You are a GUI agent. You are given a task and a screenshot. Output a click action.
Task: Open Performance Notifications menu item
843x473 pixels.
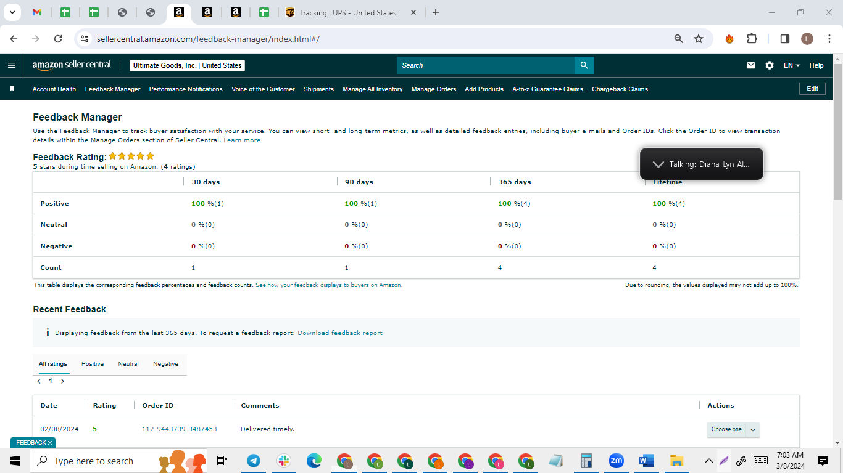click(x=186, y=89)
